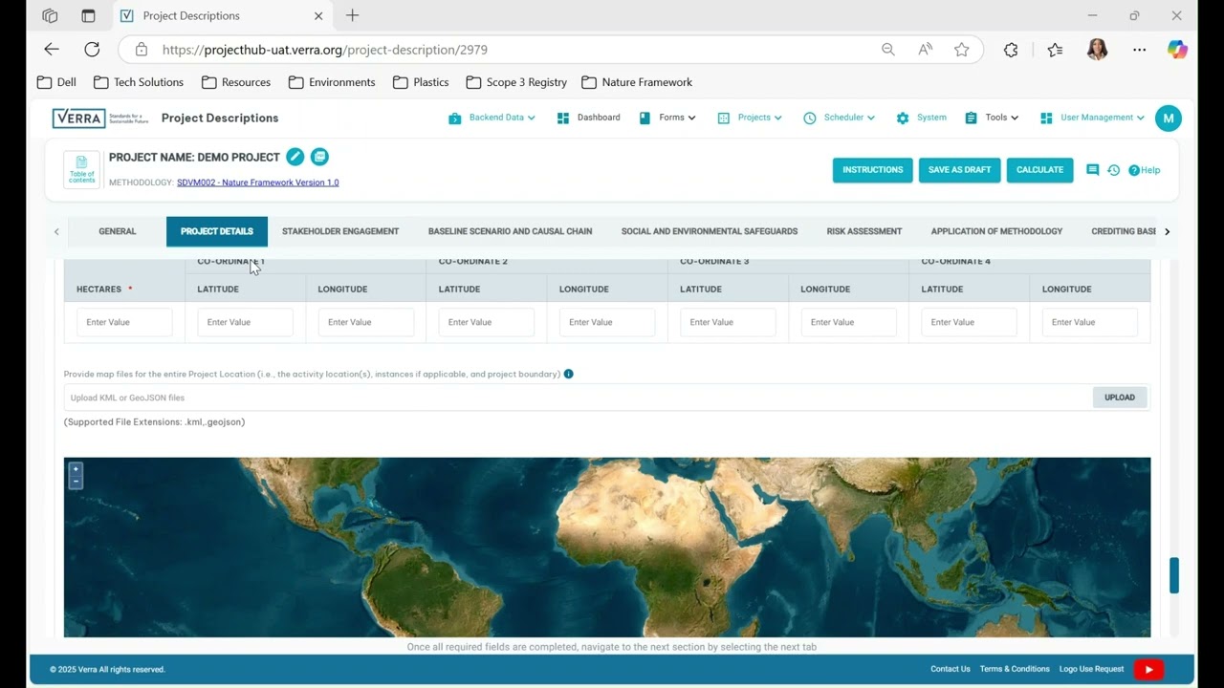Open Help link

(x=1144, y=170)
